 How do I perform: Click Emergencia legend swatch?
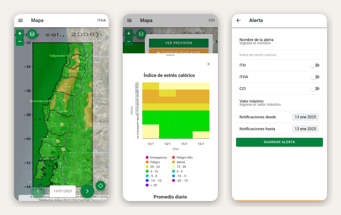point(147,157)
